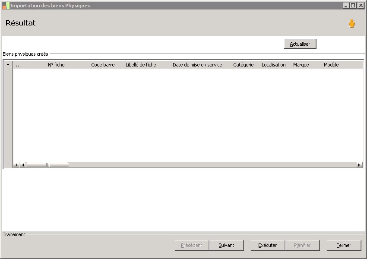The image size is (367, 259).
Task: Click the Modèle column header
Action: point(331,65)
